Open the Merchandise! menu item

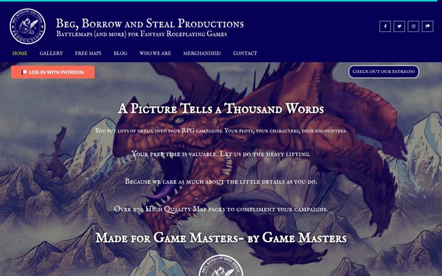202,53
